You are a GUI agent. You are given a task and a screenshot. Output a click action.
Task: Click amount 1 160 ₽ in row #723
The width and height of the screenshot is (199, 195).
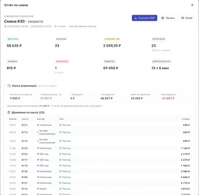click(185, 148)
